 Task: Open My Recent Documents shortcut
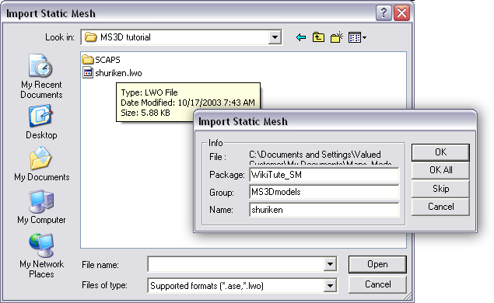[41, 76]
